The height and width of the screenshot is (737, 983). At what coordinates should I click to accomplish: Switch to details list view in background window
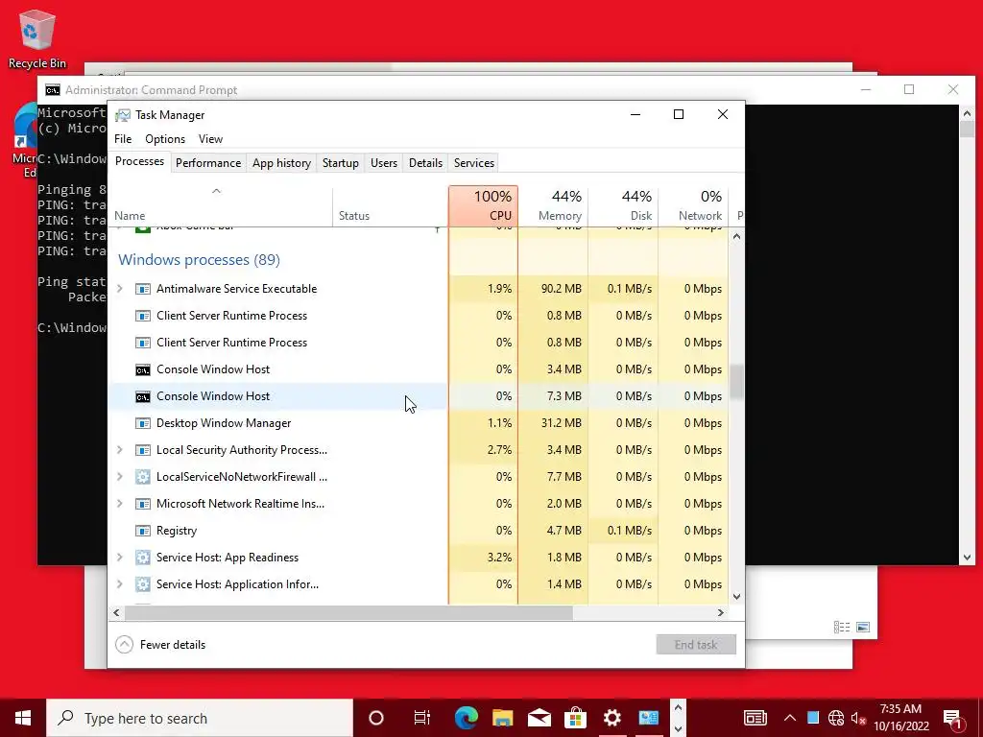tap(842, 628)
